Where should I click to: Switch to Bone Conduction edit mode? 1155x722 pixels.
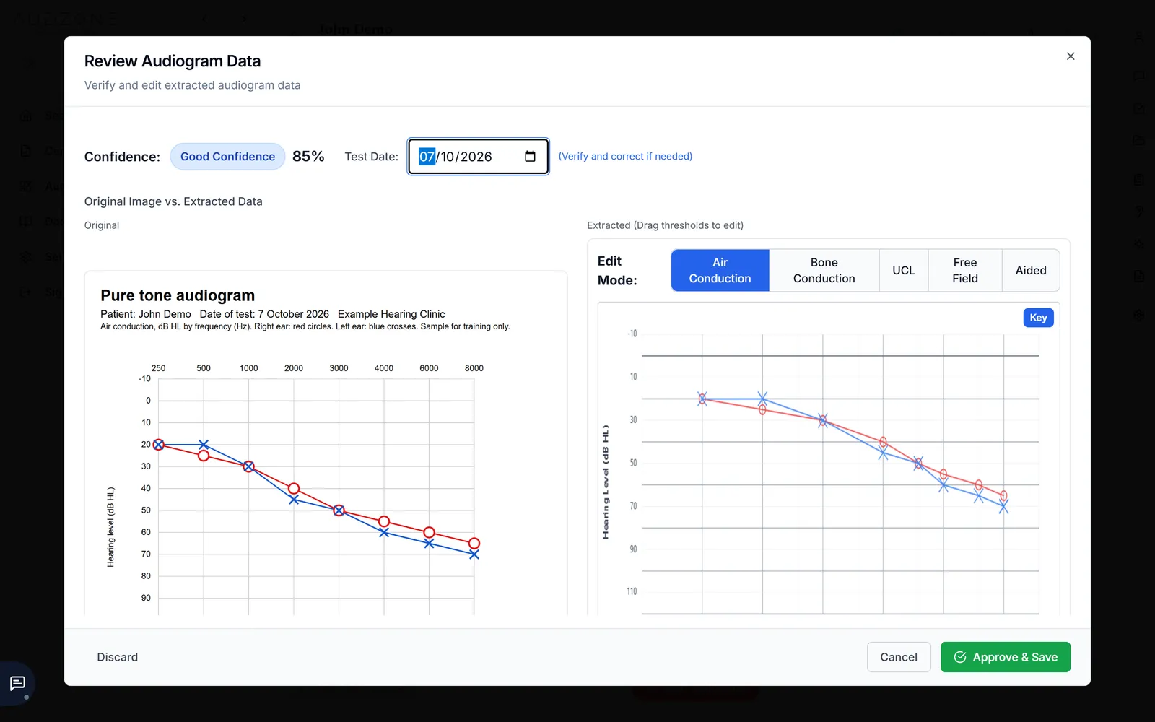click(x=824, y=271)
